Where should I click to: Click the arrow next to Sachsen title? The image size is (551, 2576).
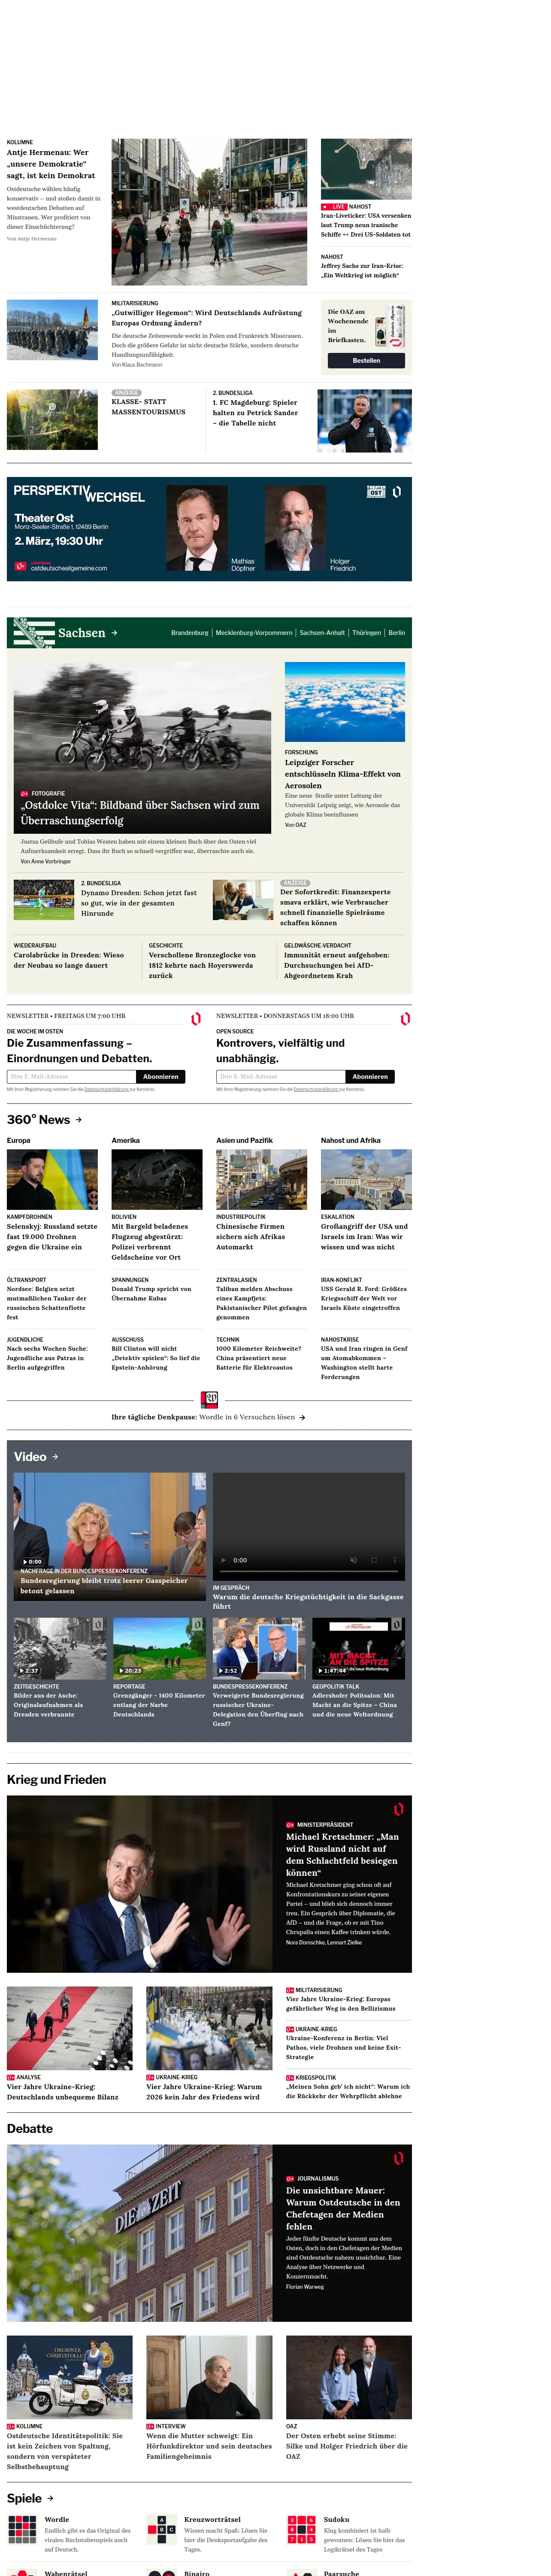click(x=114, y=633)
